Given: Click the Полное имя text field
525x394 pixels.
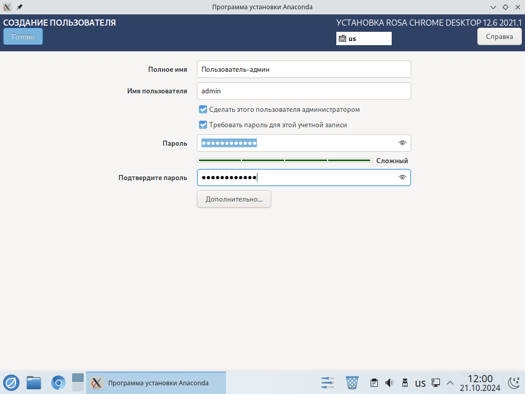Looking at the screenshot, I should tap(304, 69).
